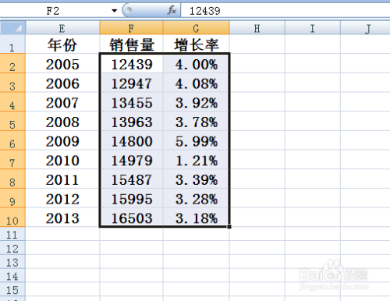Click growth rate cell 3.78%
Image resolution: width=390 pixels, height=301 pixels.
pos(197,121)
